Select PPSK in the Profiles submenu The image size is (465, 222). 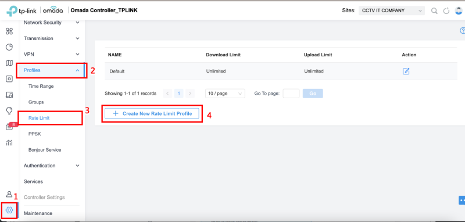click(x=35, y=134)
